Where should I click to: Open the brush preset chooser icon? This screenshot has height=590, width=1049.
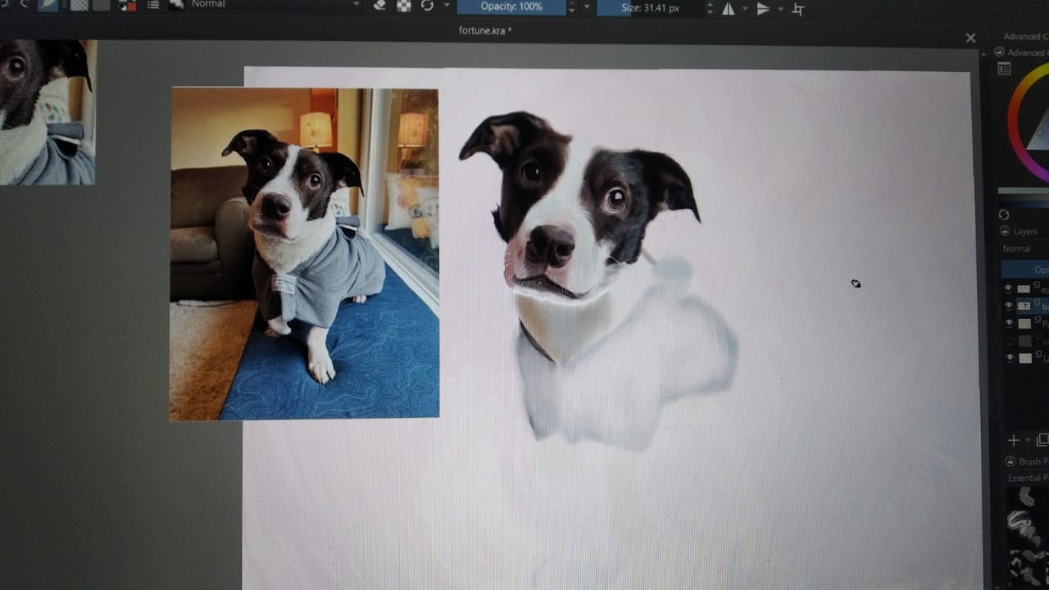coord(176,5)
